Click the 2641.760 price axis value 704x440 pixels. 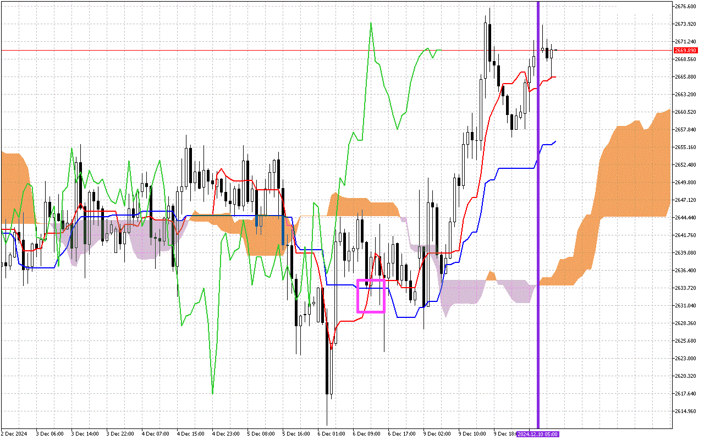coord(685,235)
